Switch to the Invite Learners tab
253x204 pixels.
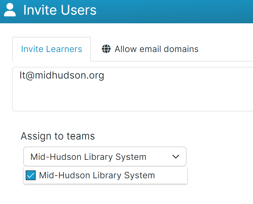click(51, 49)
